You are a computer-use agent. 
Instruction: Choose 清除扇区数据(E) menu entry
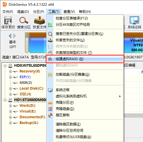(x=85, y=124)
